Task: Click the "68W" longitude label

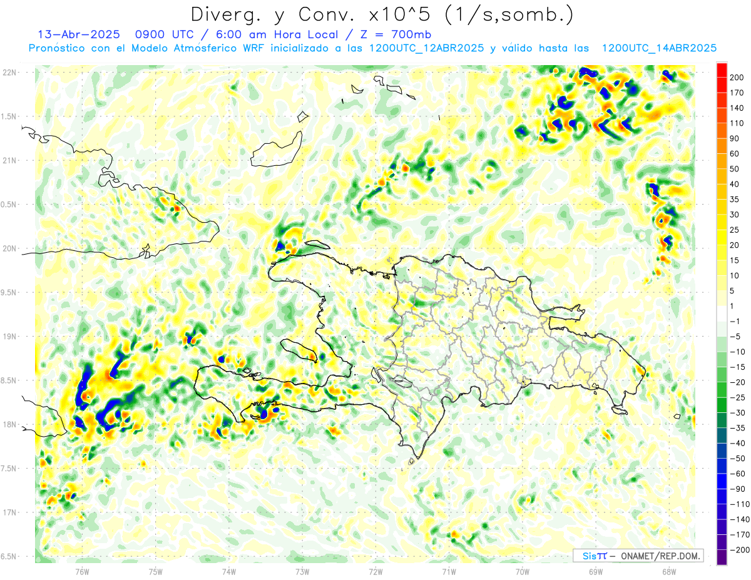Action: pyautogui.click(x=669, y=572)
